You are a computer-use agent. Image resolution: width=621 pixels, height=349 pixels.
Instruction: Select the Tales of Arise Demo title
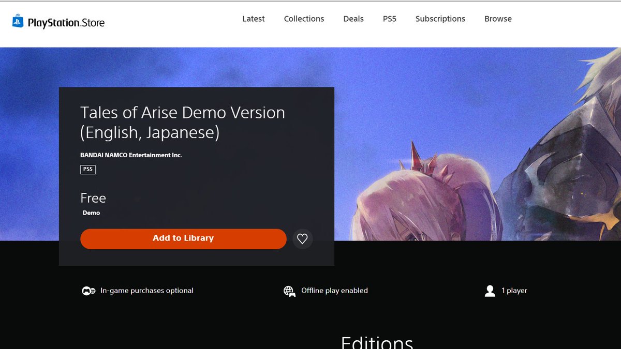coord(183,123)
